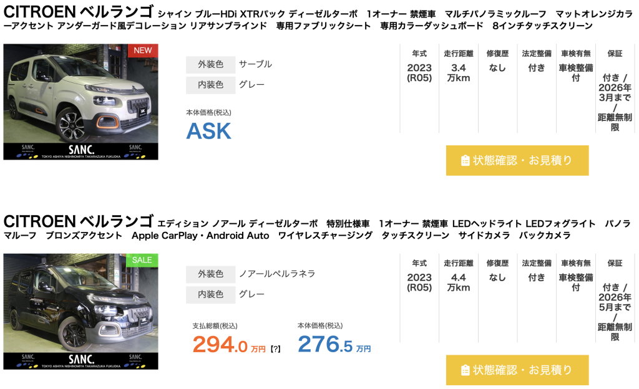Click the blue ASK price

click(209, 132)
